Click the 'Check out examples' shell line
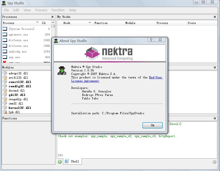Image resolution: width=220 pixels, height=171 pixels. 117,136
